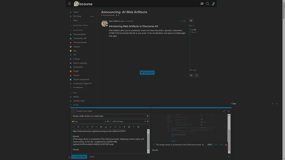
Task: Click Close link in composer
Action: pyautogui.click(x=92, y=157)
